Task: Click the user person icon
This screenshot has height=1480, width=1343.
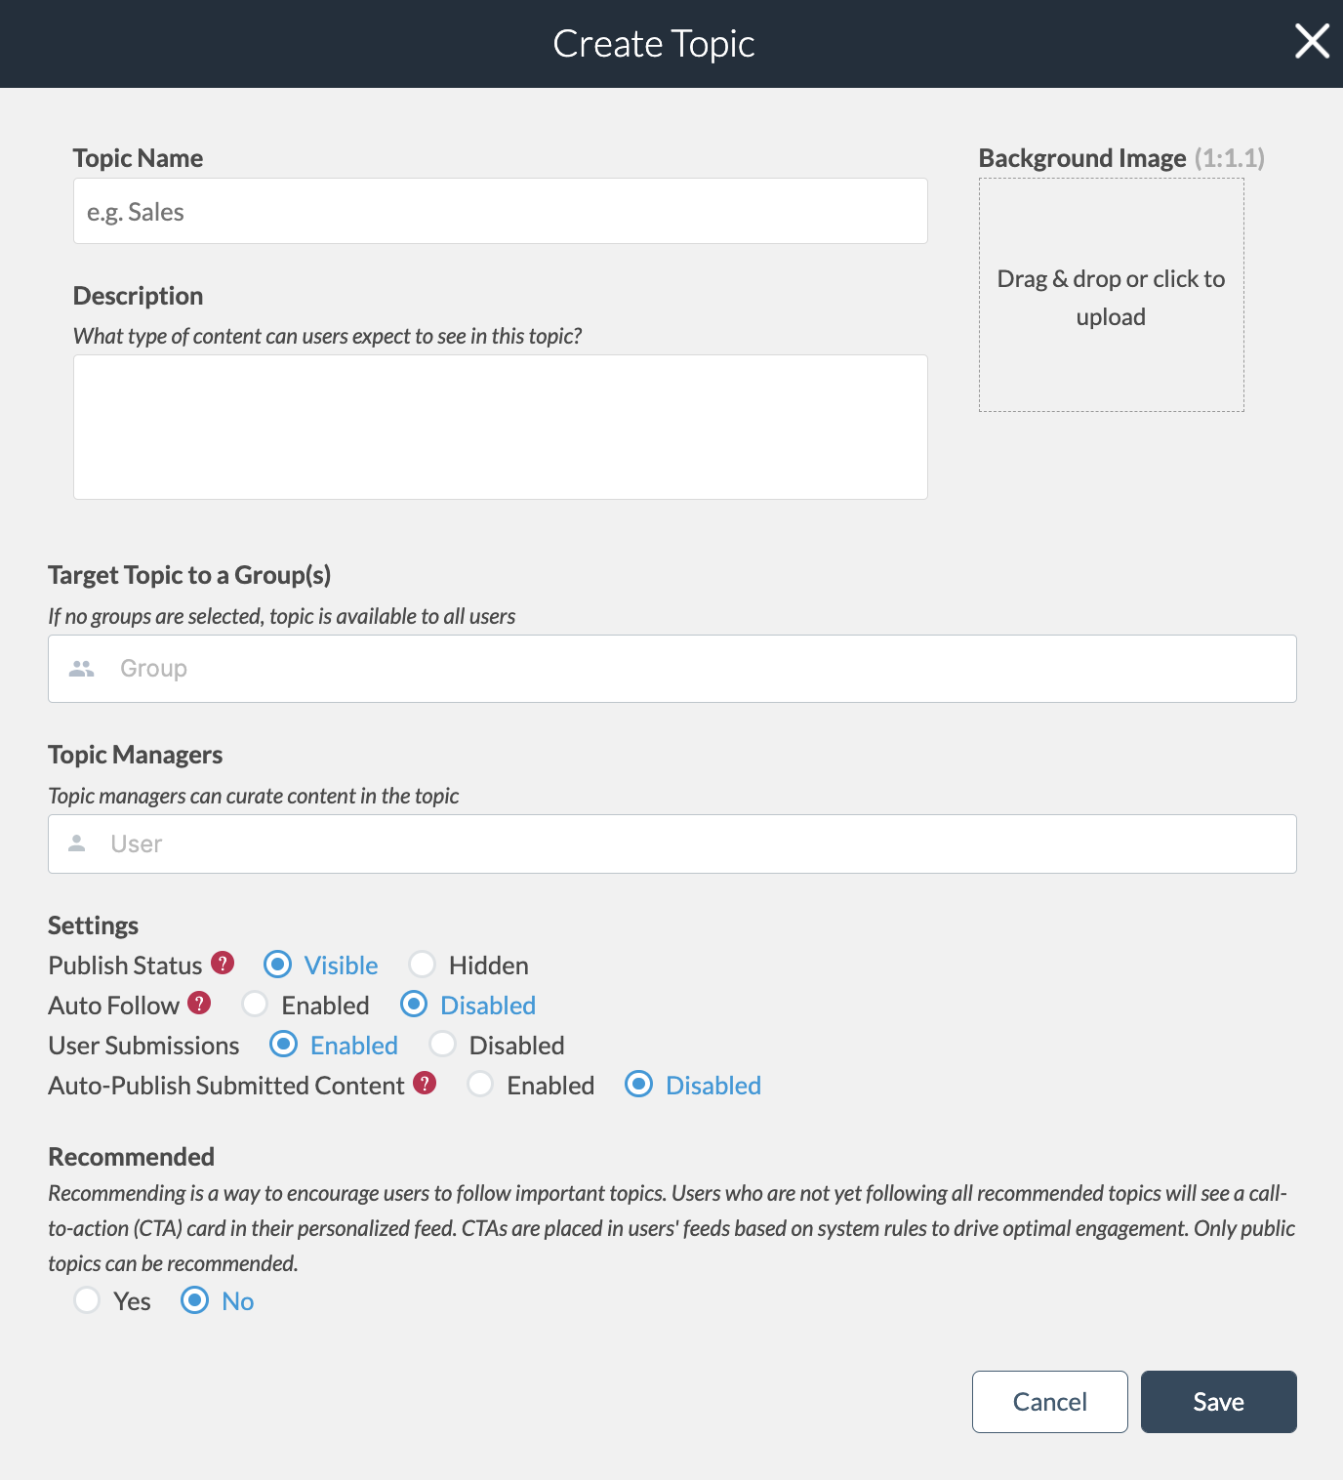Action: (x=77, y=843)
